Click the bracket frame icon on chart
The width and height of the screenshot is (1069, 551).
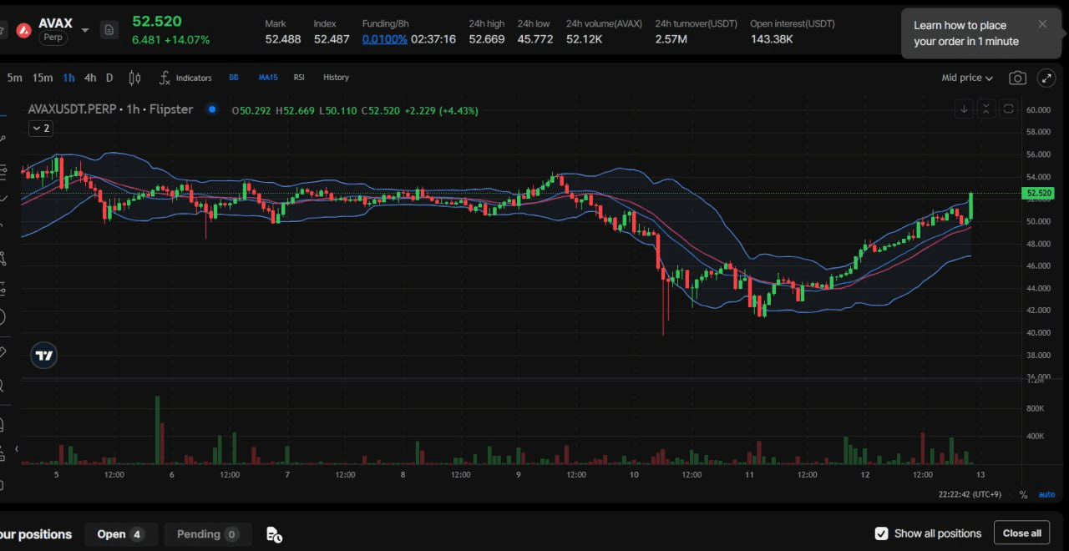click(x=1008, y=109)
